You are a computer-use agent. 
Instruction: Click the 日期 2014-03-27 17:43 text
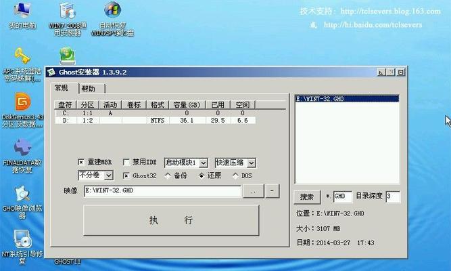(x=335, y=243)
